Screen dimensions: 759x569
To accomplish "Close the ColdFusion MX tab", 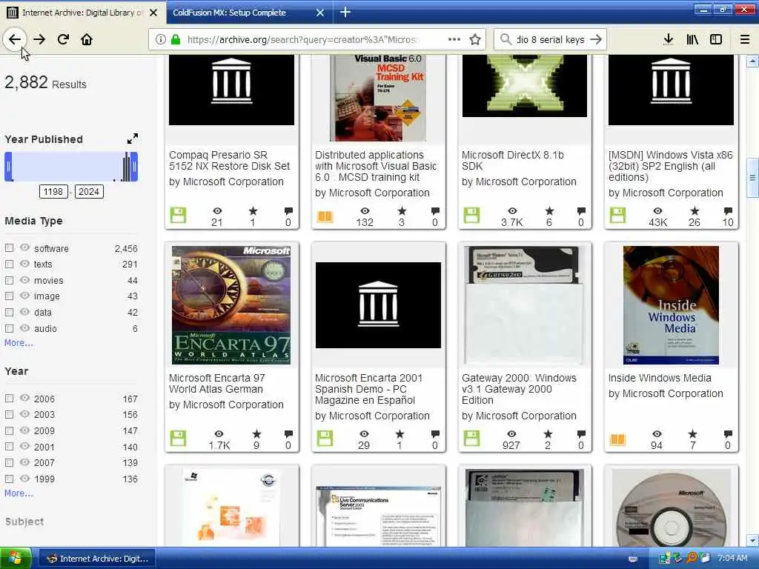I will (320, 13).
